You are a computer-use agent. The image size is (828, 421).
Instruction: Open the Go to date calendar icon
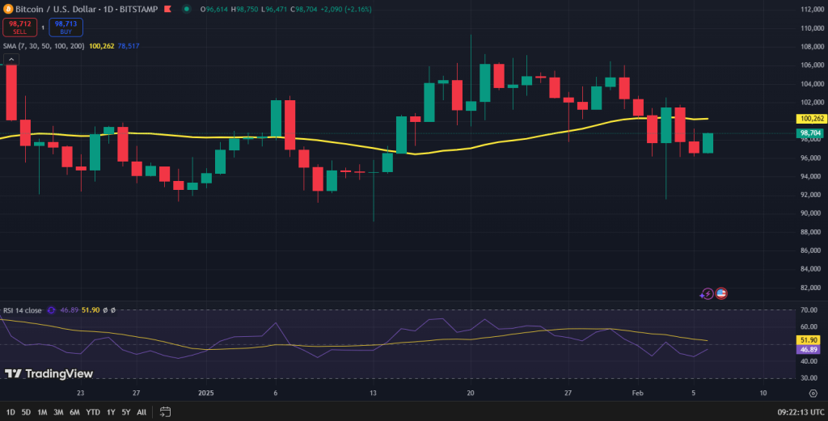point(165,412)
